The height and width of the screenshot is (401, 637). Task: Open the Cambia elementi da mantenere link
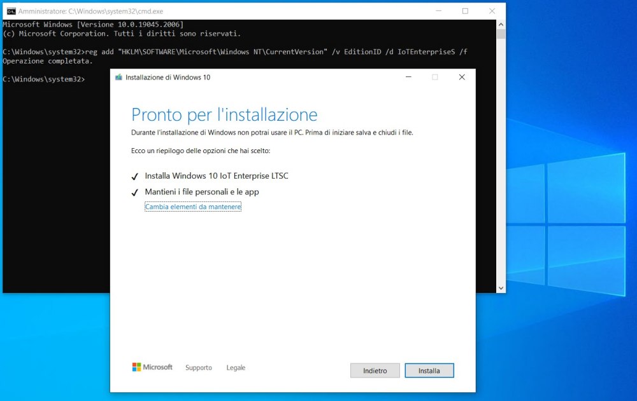pos(193,207)
